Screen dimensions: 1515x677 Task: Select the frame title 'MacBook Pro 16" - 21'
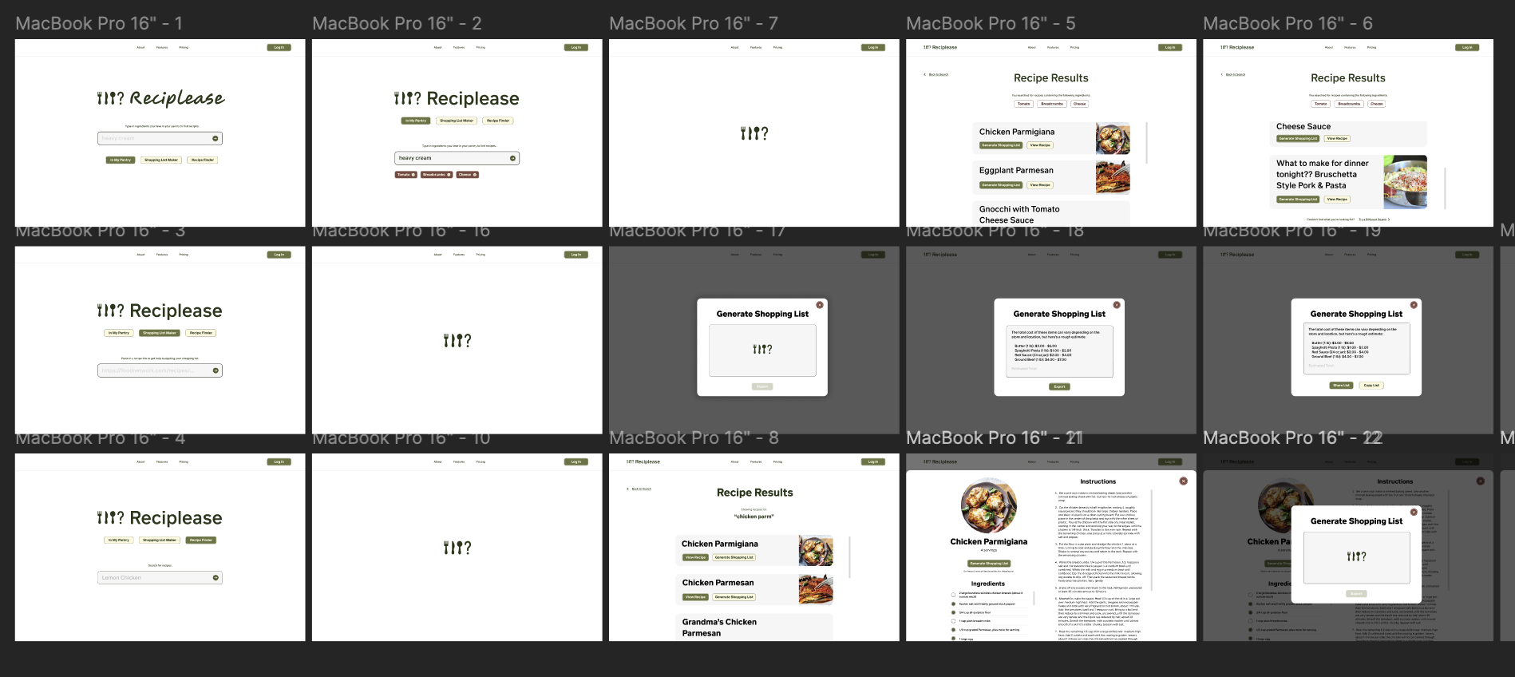click(995, 437)
